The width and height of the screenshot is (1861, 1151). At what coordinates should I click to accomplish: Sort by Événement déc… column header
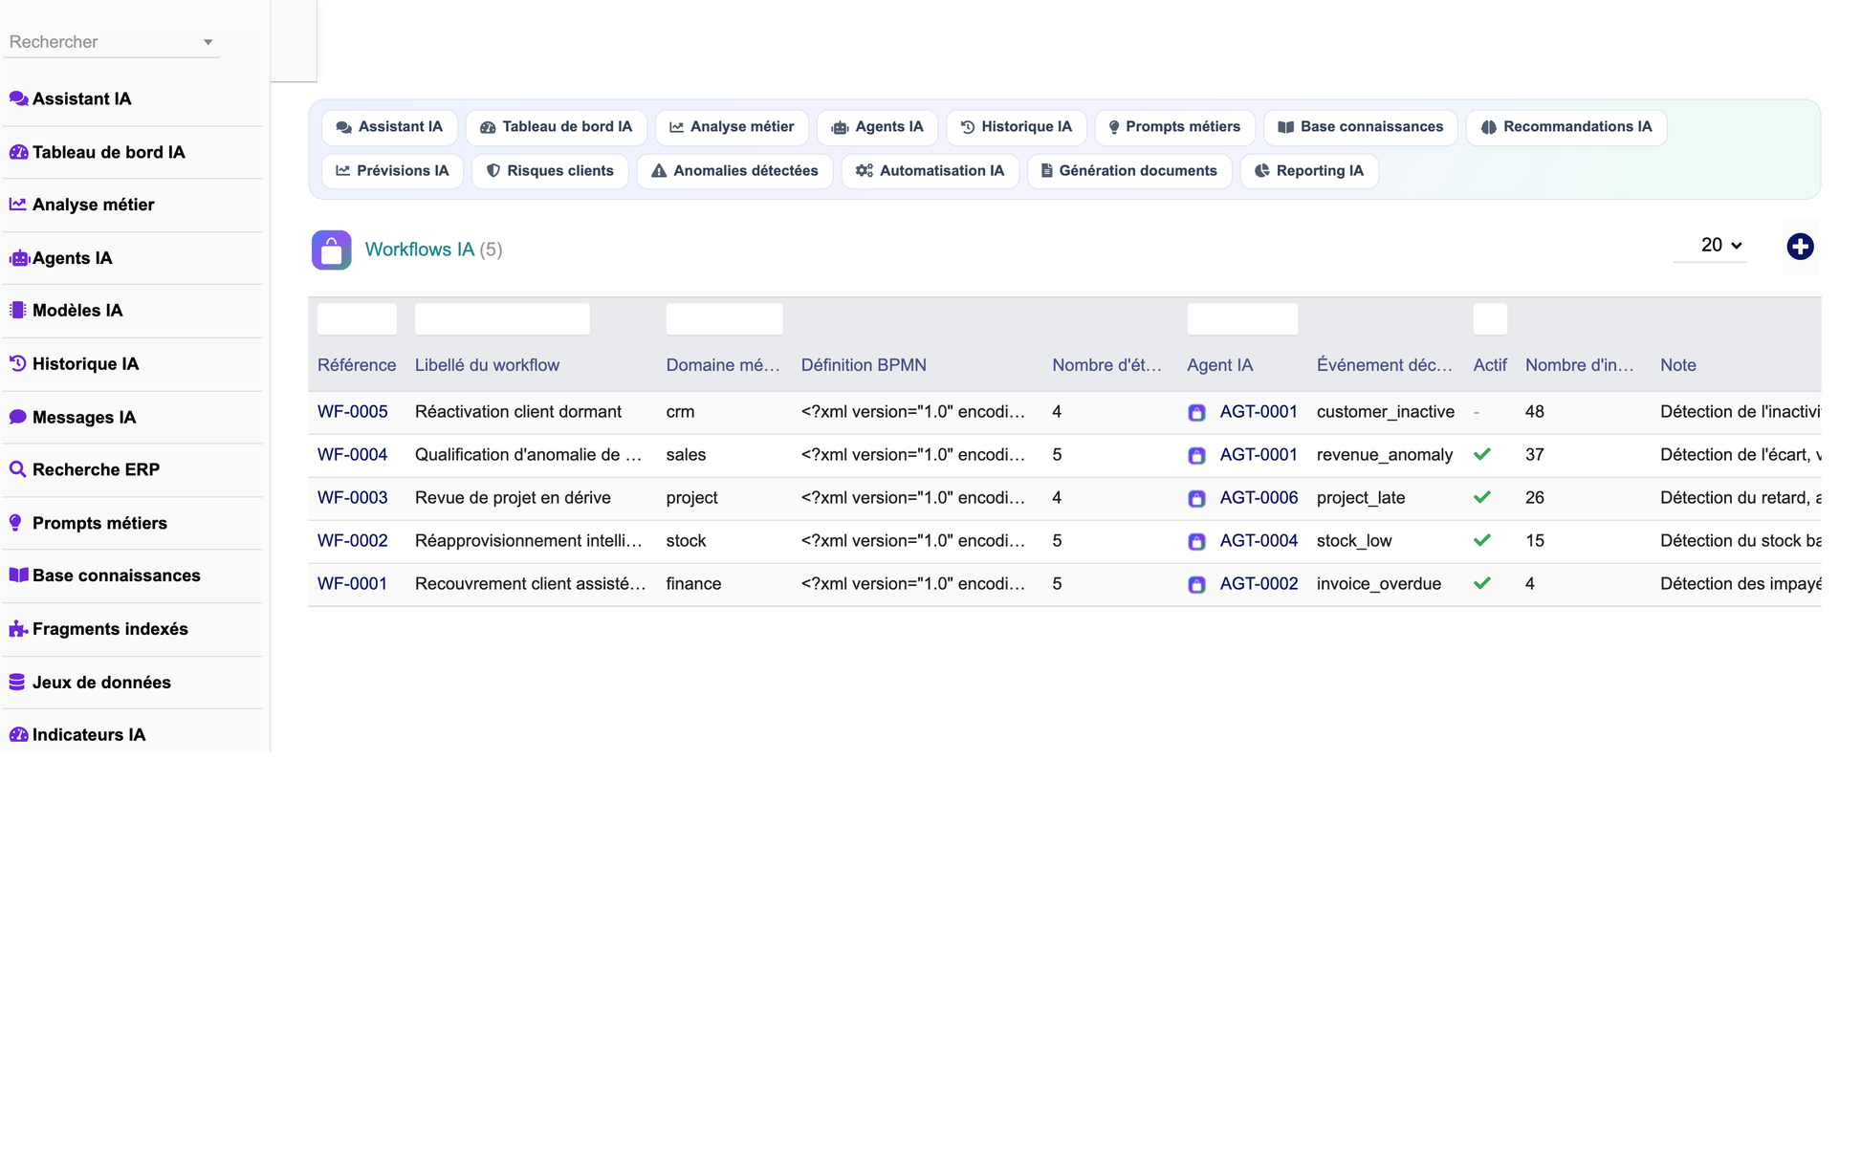coord(1384,365)
